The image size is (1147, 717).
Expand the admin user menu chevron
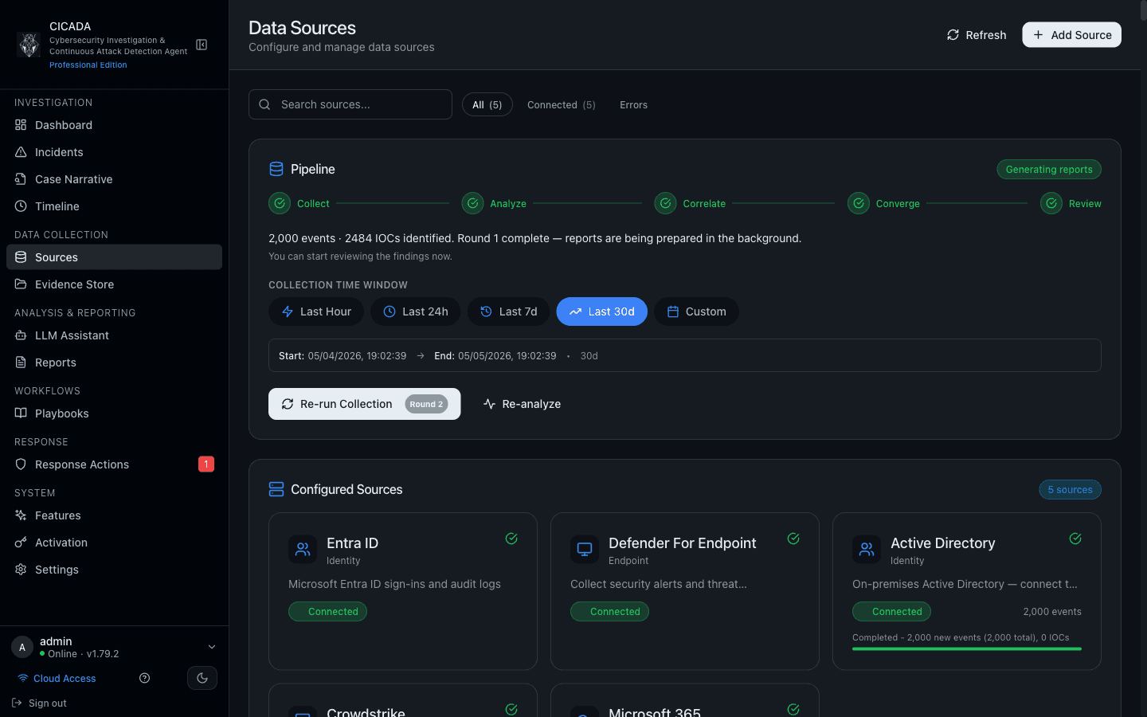pos(212,647)
